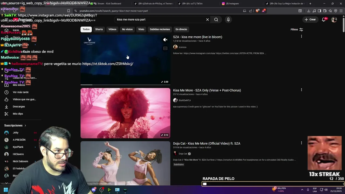Open the Leo AI sparkle icon
The image size is (345, 194).
pos(330,11)
